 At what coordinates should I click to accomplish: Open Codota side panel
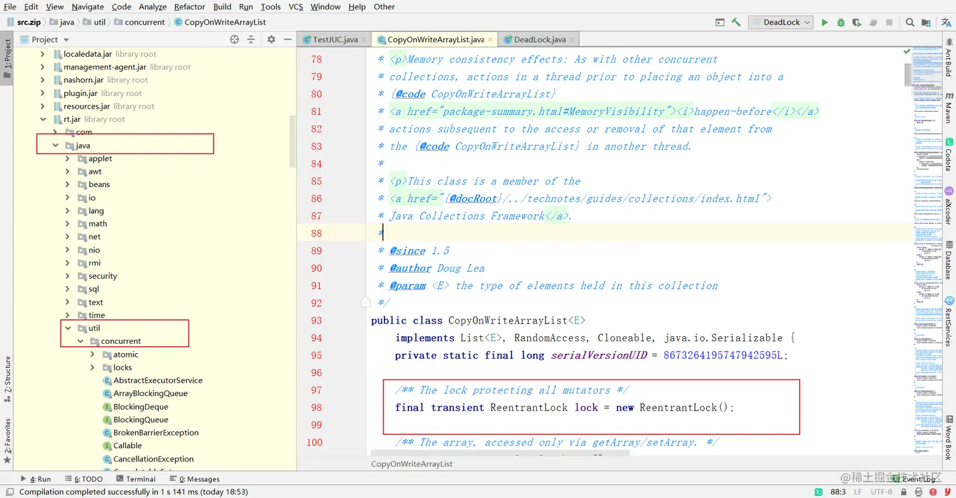[x=948, y=155]
